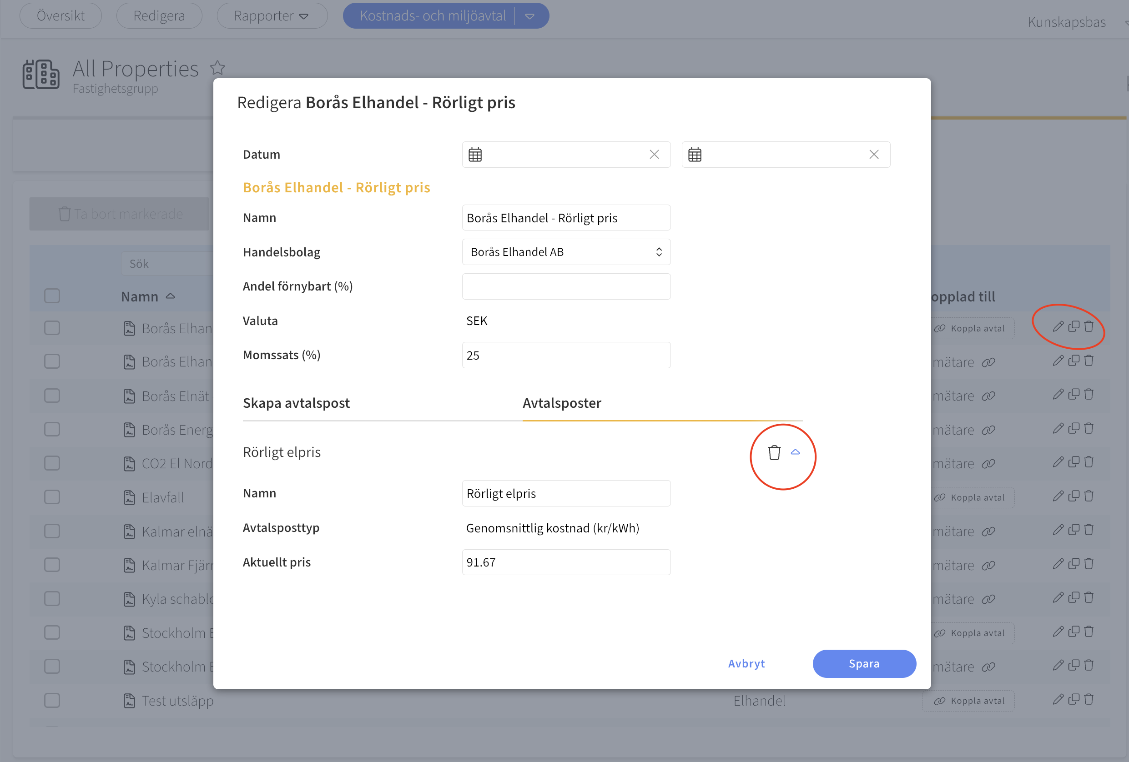Screen dimensions: 1129x762
Task: Edit the Kalmar elnä row with the pencil icon
Action: (1058, 530)
